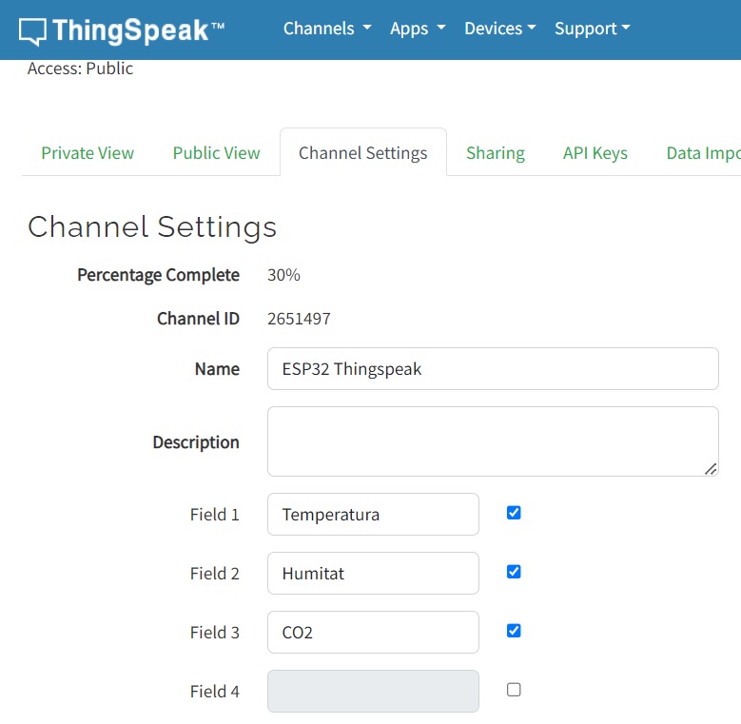Open the Data Import tab

click(702, 153)
